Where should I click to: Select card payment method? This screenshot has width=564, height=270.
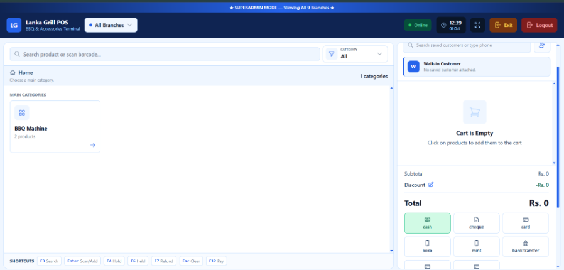(526, 223)
